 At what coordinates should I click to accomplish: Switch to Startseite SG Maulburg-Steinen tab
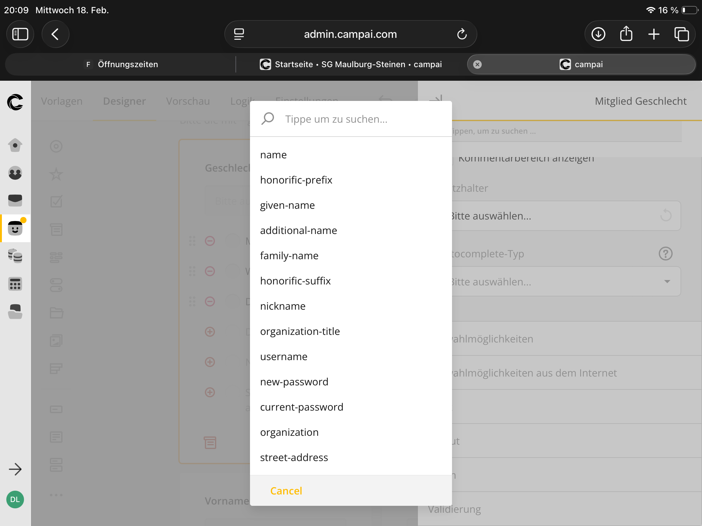(351, 64)
